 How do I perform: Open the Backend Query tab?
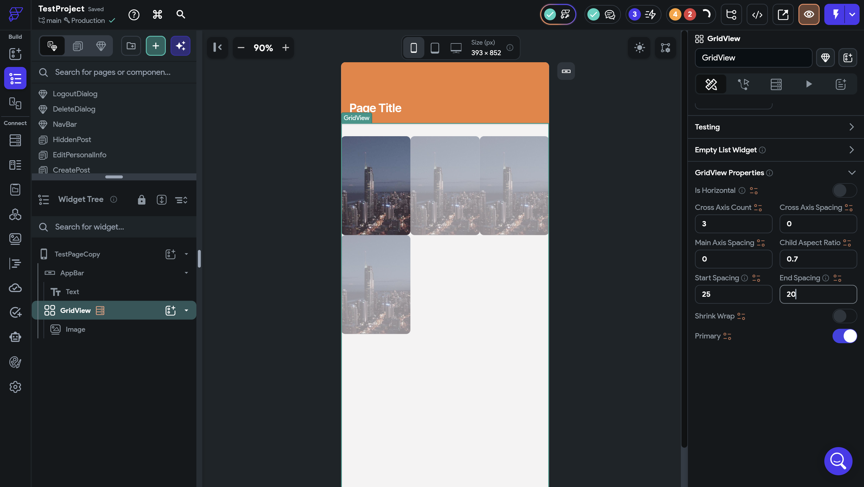tap(776, 84)
